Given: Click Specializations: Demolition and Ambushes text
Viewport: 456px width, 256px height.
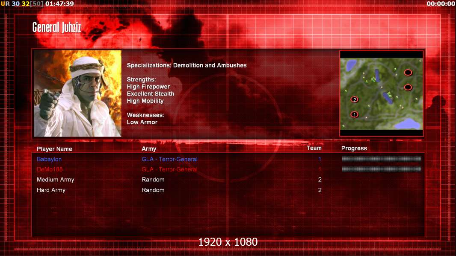Looking at the screenshot, I should click(x=187, y=66).
